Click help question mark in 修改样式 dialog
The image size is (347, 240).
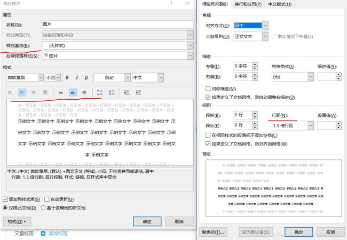(171, 4)
